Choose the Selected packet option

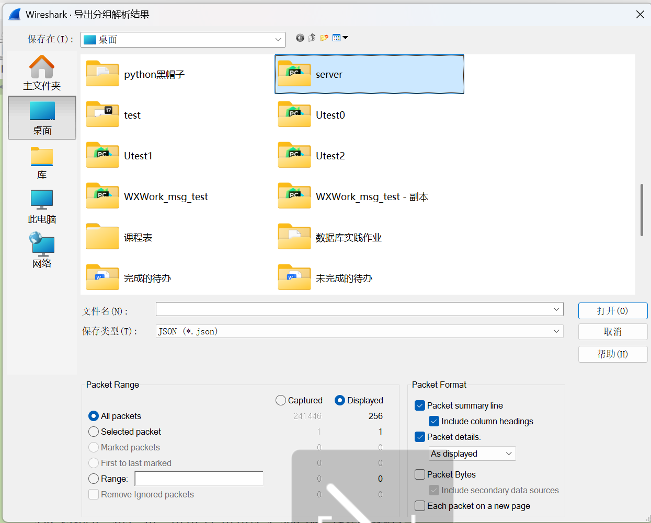tap(94, 432)
